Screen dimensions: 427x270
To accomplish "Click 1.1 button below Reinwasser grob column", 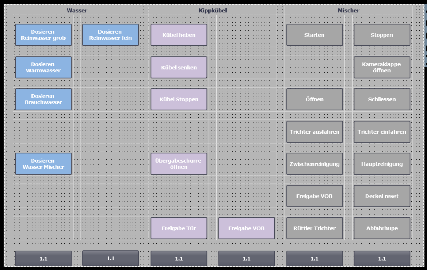I will [x=43, y=258].
